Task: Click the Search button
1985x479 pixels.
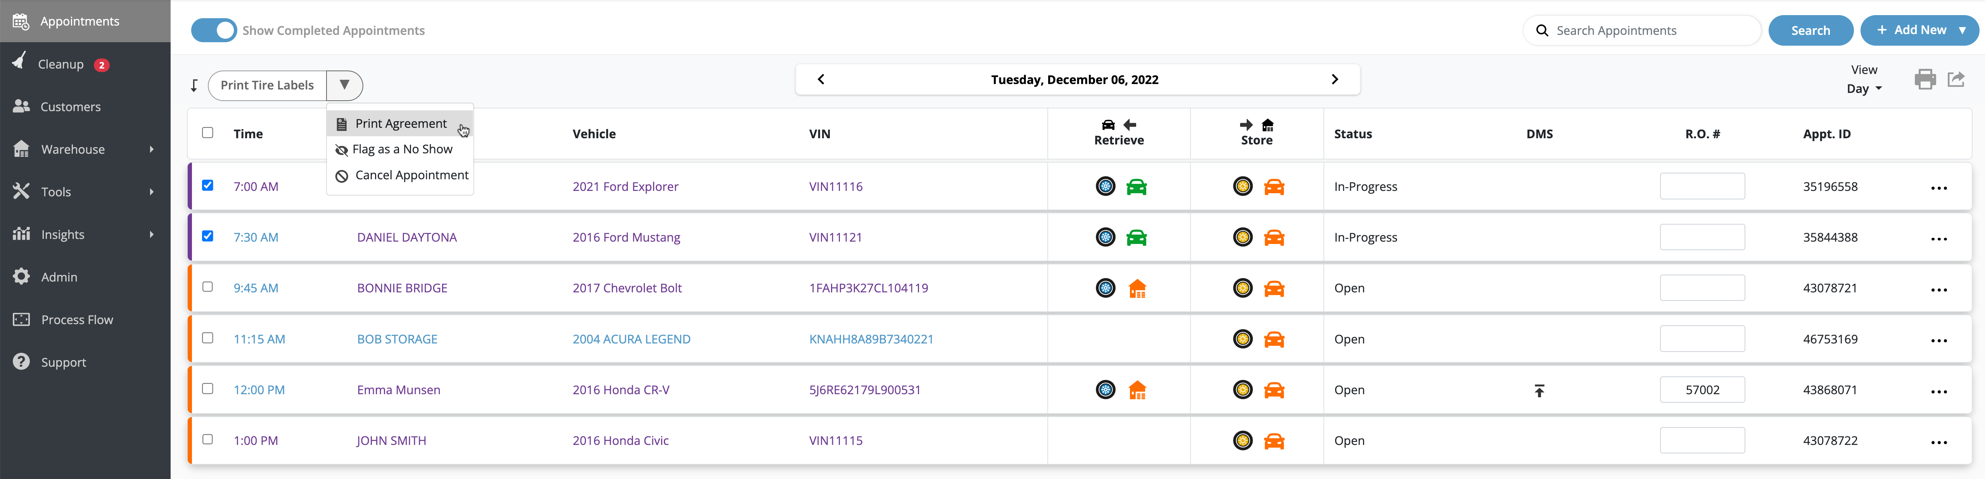Action: coord(1809,31)
